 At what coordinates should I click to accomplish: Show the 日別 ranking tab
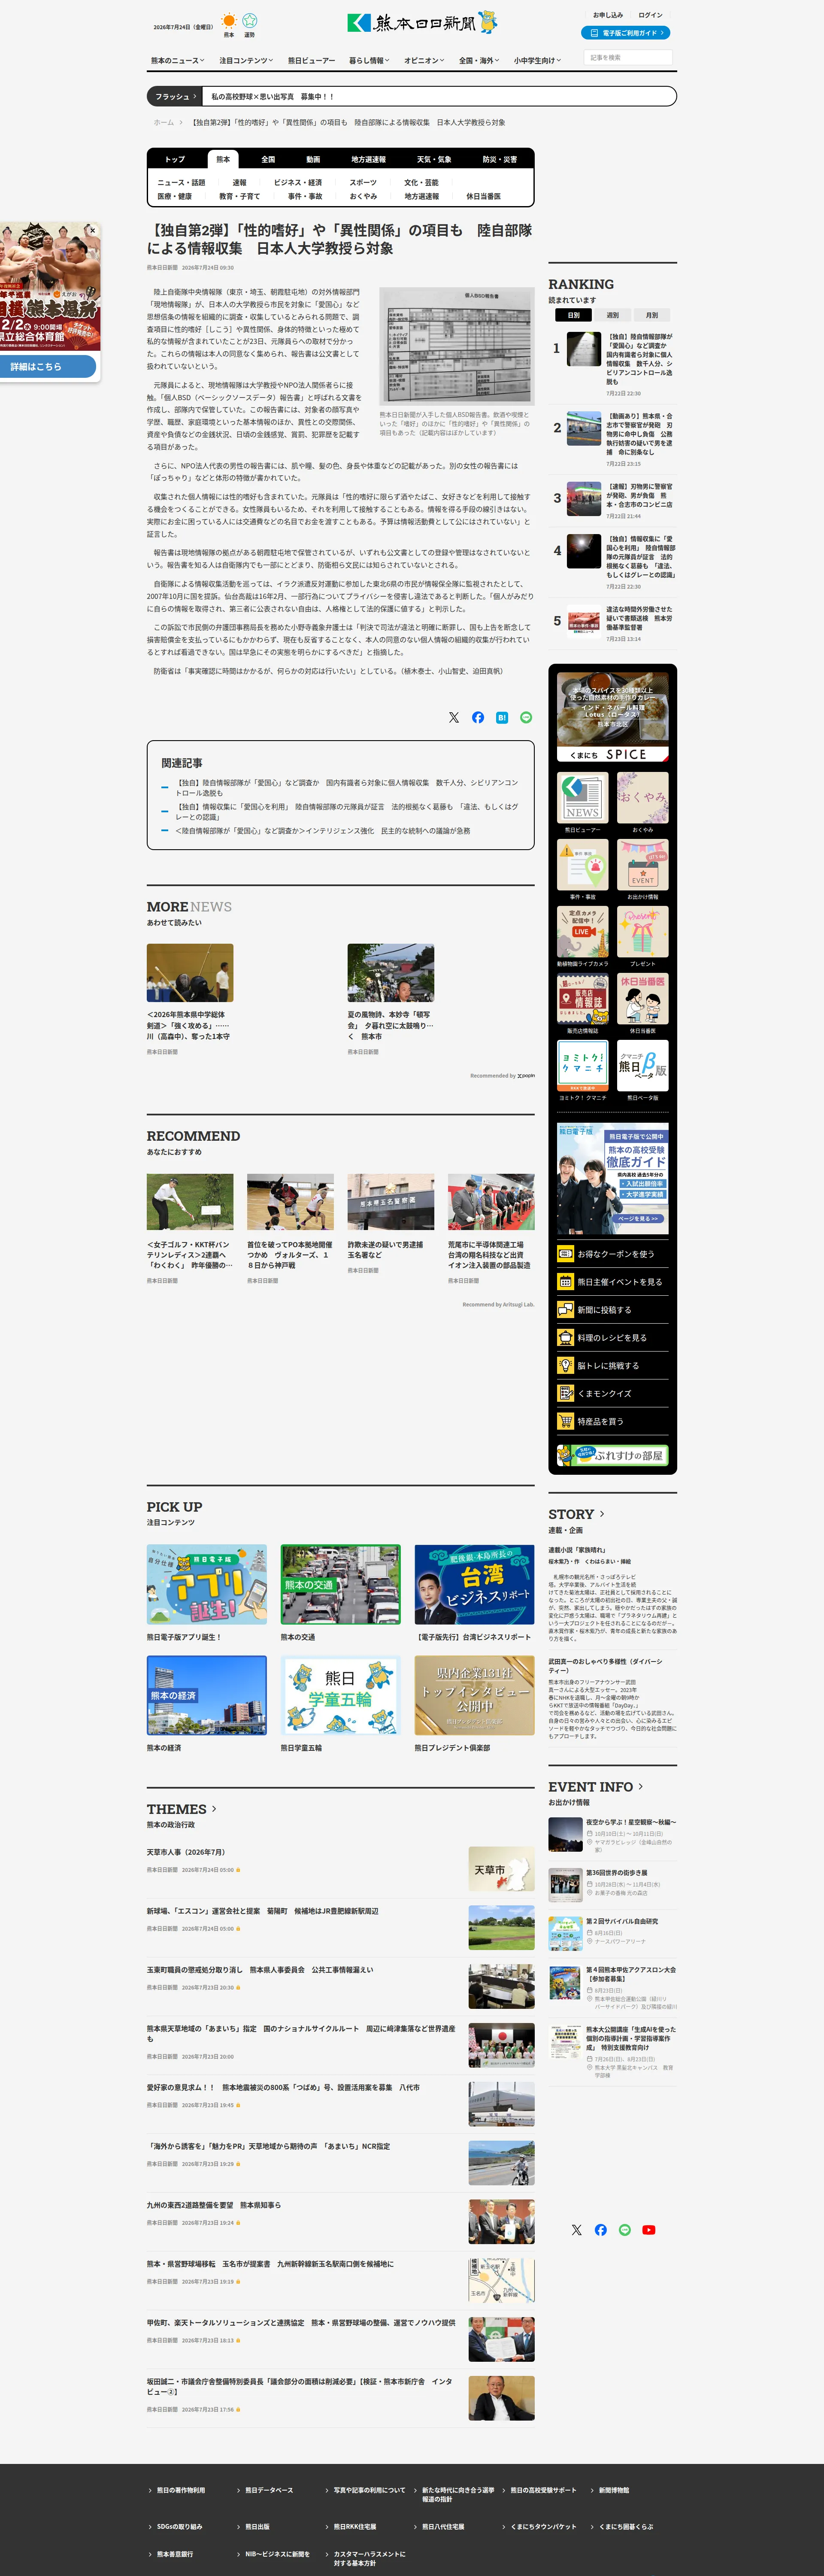(x=573, y=315)
